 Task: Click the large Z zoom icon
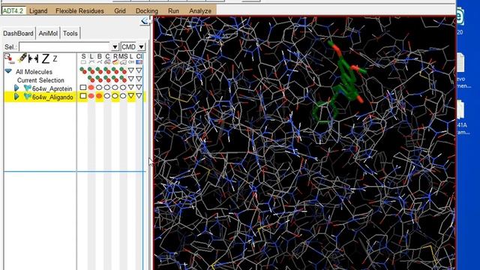[46, 58]
